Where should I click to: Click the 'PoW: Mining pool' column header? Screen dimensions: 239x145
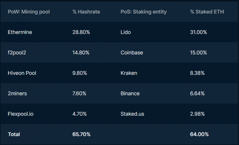pos(29,12)
